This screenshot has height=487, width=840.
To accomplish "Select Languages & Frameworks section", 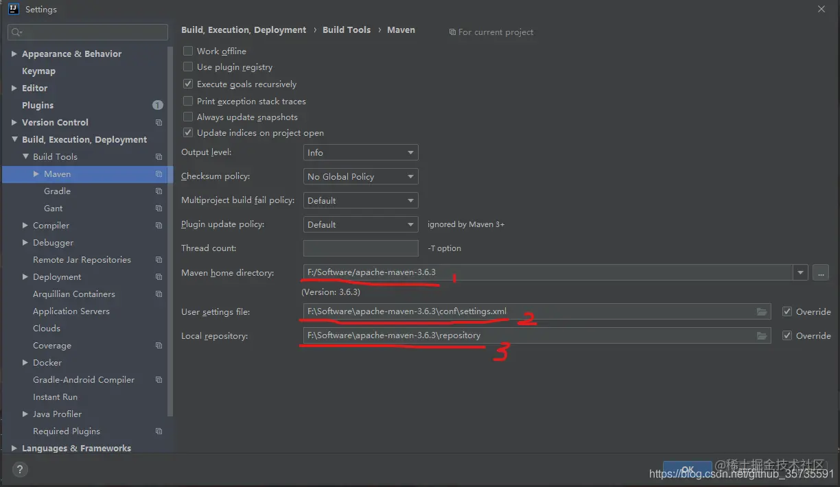I will click(76, 449).
